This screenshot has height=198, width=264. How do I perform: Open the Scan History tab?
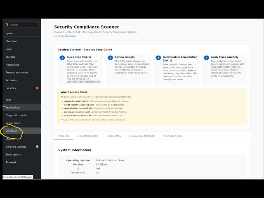coord(113,136)
